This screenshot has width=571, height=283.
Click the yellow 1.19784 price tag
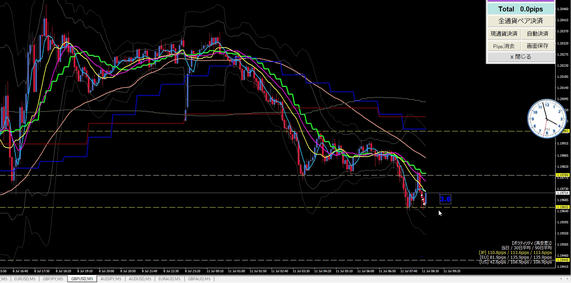click(x=563, y=175)
